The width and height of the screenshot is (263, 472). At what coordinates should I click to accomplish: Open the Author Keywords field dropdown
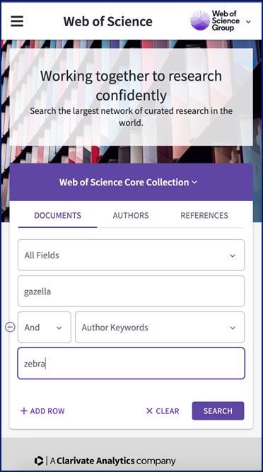pyautogui.click(x=160, y=327)
